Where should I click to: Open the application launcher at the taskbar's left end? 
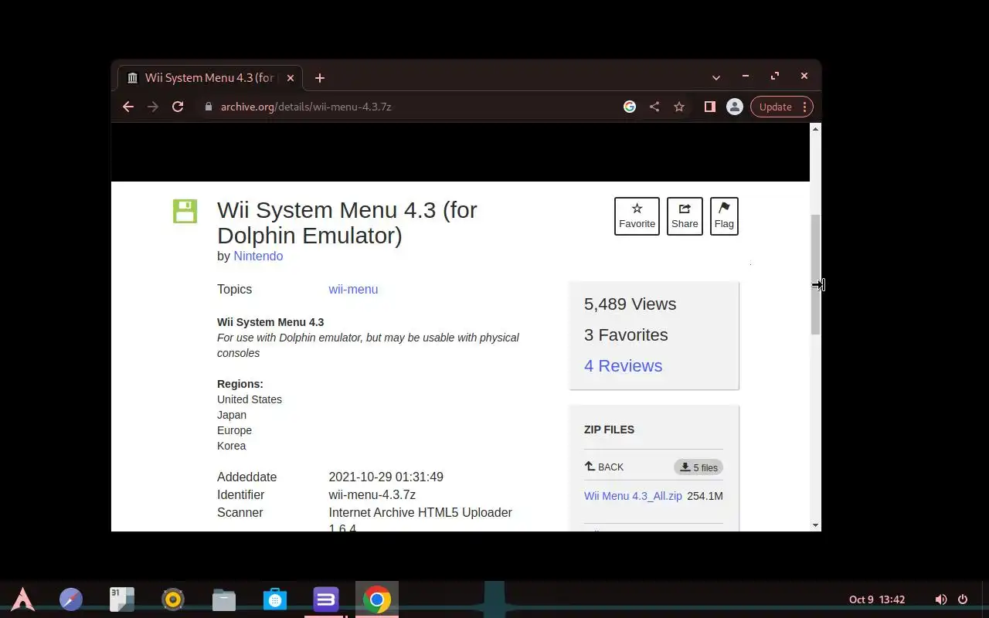tap(22, 599)
